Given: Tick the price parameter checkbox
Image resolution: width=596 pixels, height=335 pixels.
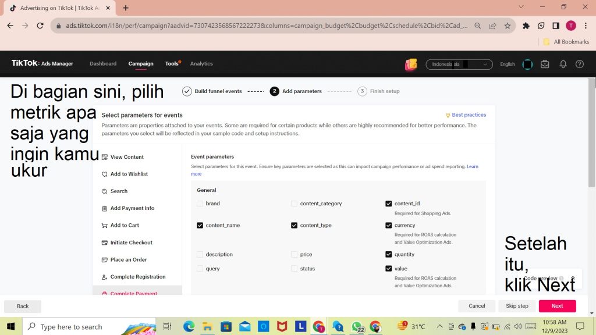Looking at the screenshot, I should [295, 254].
